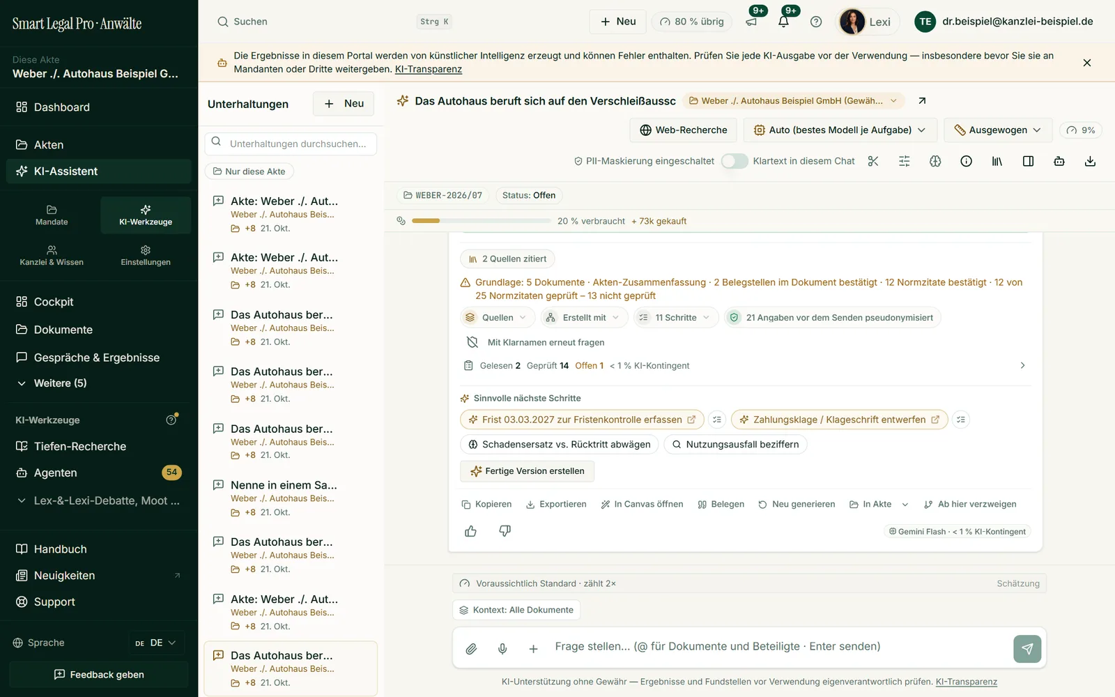Image resolution: width=1115 pixels, height=697 pixels.
Task: Click the scissors icon in chat toolbar
Action: (873, 161)
